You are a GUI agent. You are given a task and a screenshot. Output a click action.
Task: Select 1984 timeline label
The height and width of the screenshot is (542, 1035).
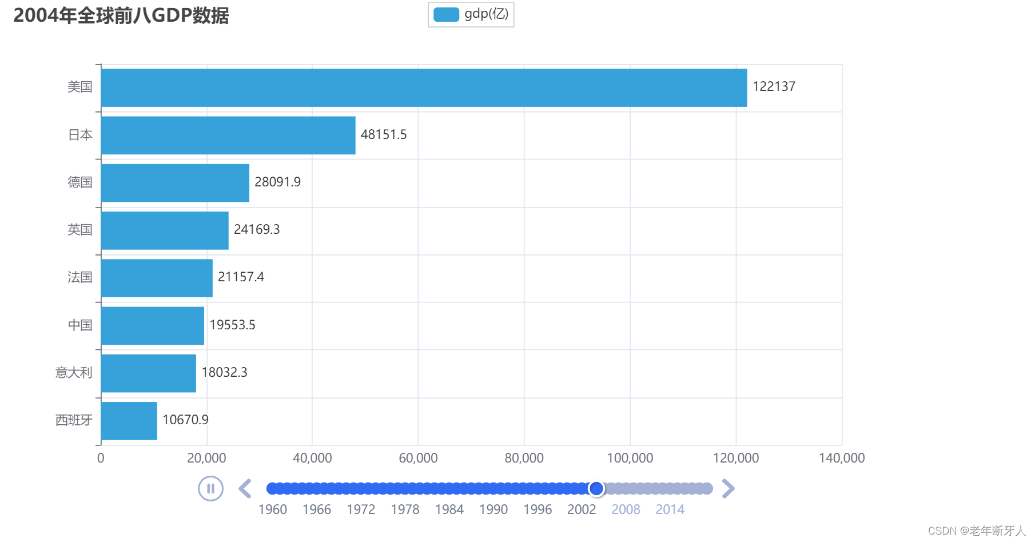click(x=449, y=509)
